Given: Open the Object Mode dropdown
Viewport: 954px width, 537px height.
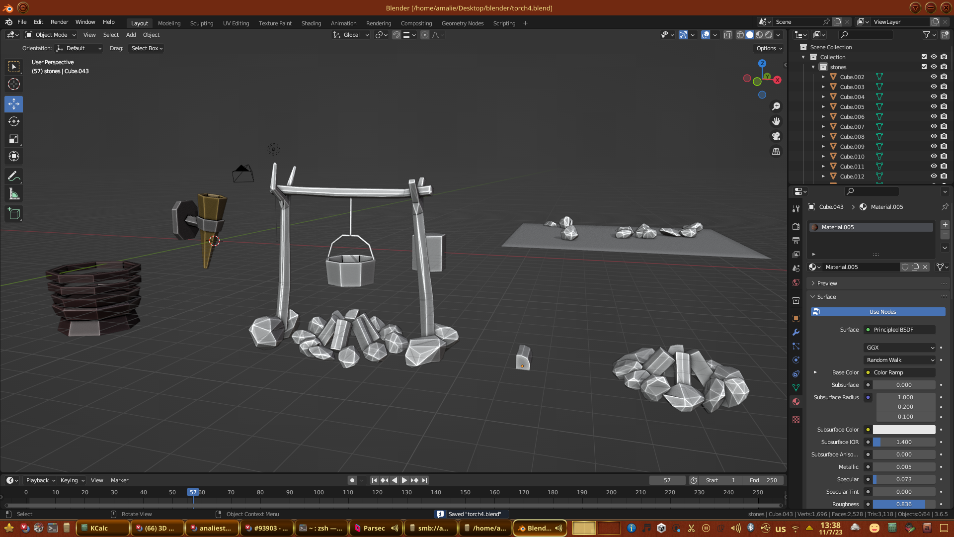Looking at the screenshot, I should pos(51,35).
